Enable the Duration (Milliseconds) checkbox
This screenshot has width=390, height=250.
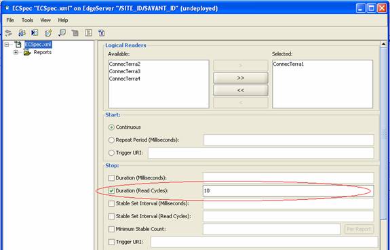tap(111, 178)
